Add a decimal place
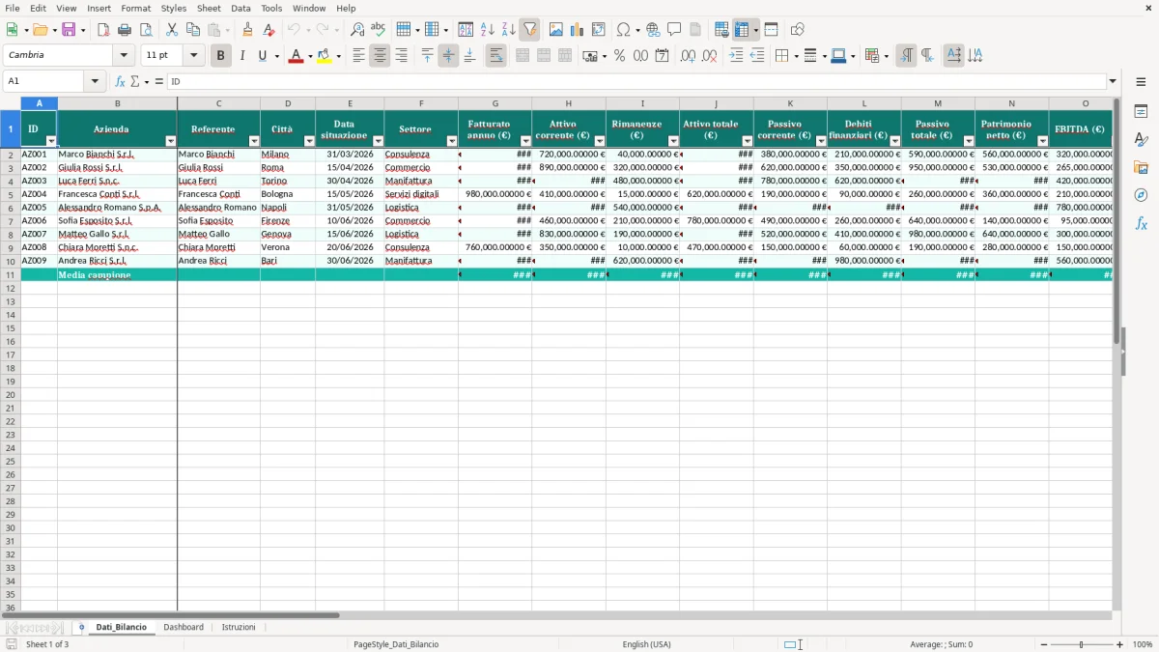 688,56
